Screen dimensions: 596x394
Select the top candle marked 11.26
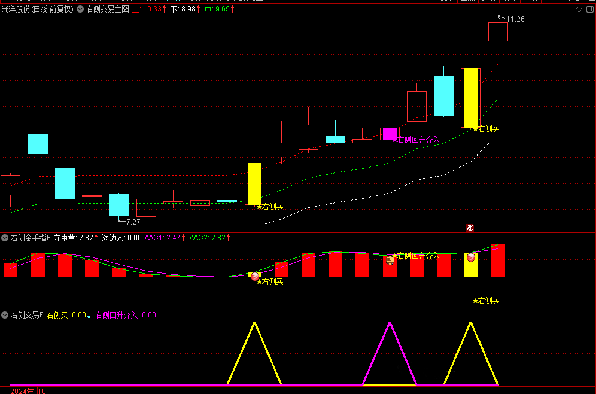point(498,32)
